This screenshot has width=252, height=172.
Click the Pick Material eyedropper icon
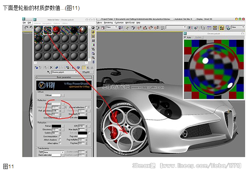point(48,72)
